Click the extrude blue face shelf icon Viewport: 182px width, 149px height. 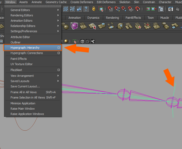pyautogui.click(x=102, y=26)
